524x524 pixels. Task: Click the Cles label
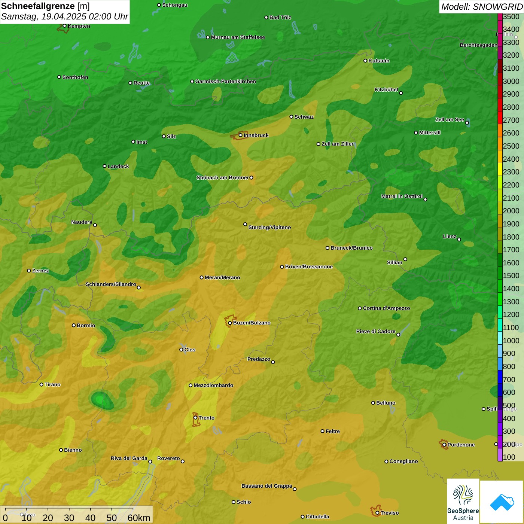pyautogui.click(x=190, y=350)
